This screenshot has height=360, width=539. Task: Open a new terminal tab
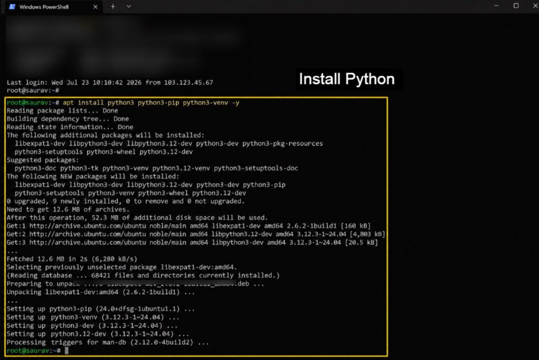(113, 6)
